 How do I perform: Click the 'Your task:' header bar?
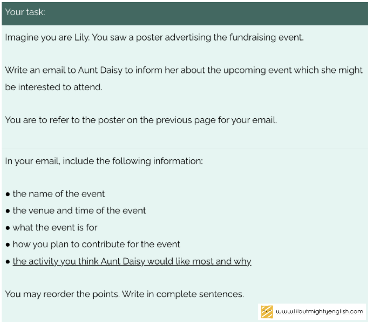[x=185, y=13]
